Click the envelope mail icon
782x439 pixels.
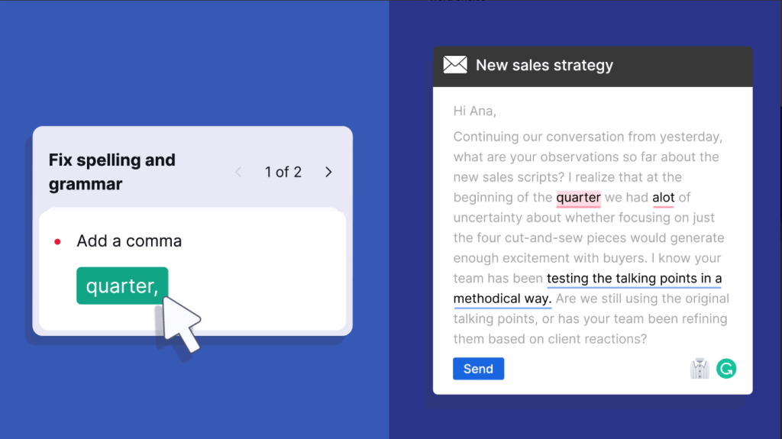pyautogui.click(x=455, y=65)
